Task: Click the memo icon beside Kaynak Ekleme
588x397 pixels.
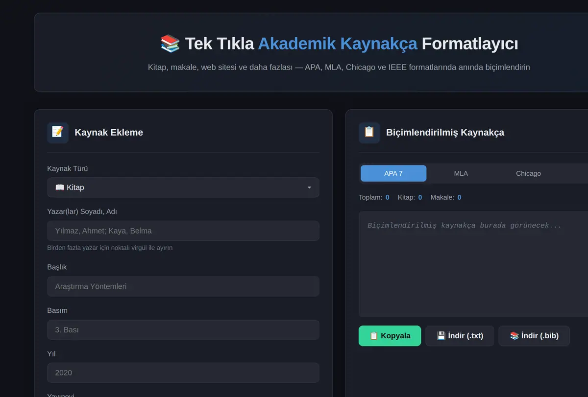Action: coord(58,133)
